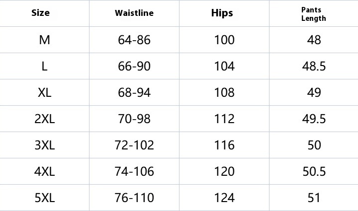This screenshot has height=211, width=358.
Task: Click the 64-86 waistline value
Action: click(134, 40)
